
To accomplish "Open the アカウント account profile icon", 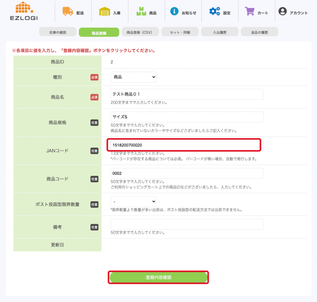I will pyautogui.click(x=282, y=11).
